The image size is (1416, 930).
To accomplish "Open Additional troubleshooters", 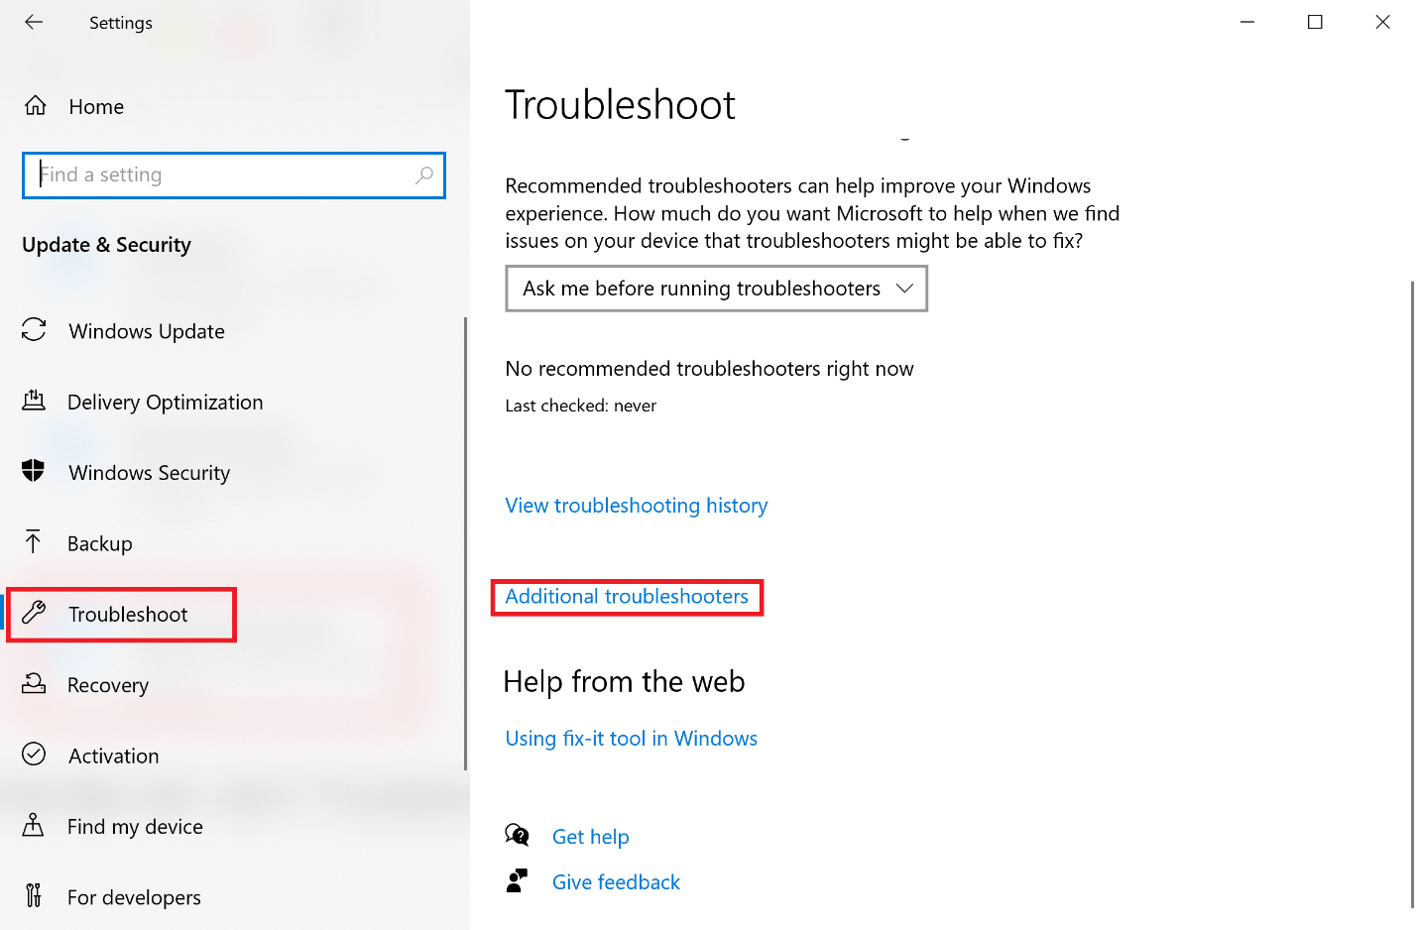I will point(627,596).
